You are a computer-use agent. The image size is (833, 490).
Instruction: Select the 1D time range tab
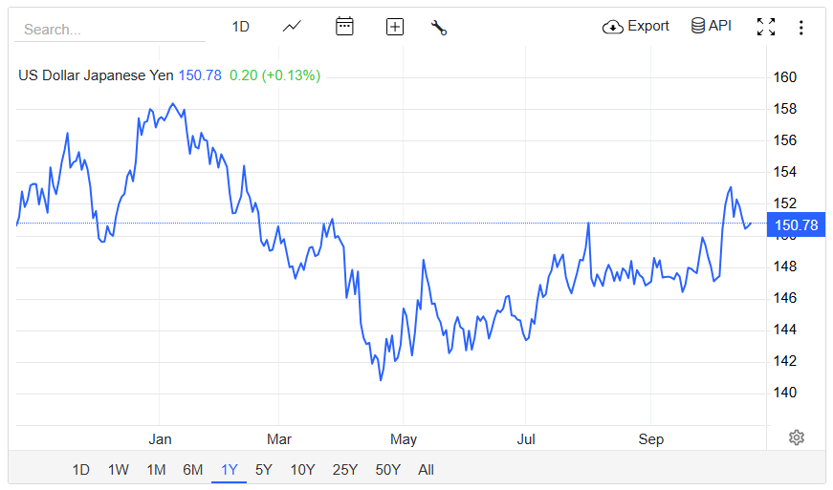pyautogui.click(x=81, y=469)
